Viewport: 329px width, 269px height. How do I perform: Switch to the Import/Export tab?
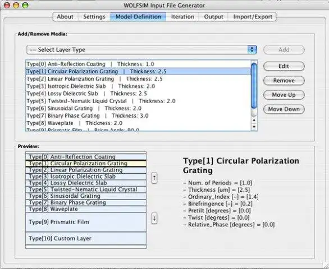tap(253, 17)
